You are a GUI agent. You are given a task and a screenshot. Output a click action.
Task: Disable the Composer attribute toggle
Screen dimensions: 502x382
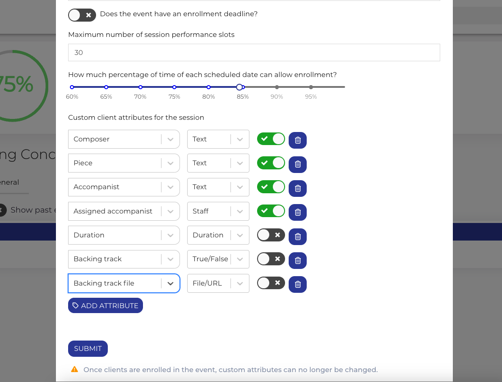pos(271,139)
